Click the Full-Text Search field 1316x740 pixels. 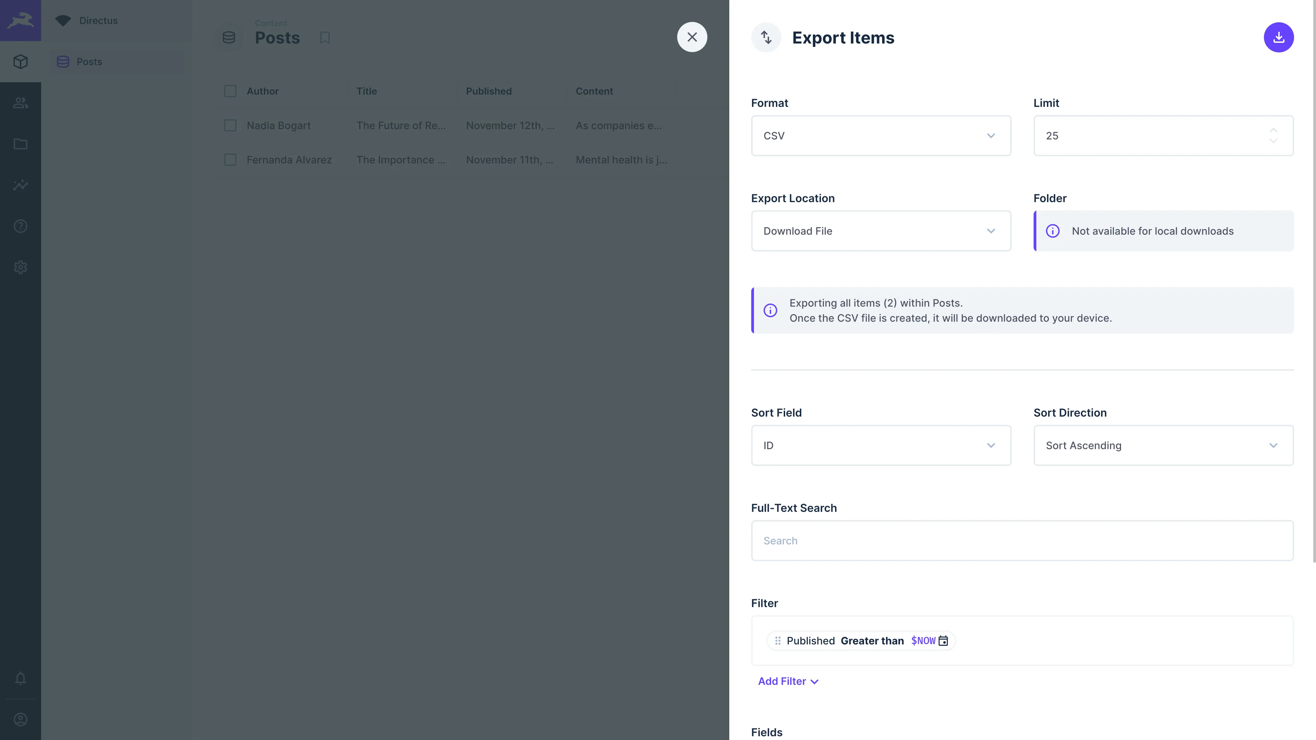point(1022,541)
